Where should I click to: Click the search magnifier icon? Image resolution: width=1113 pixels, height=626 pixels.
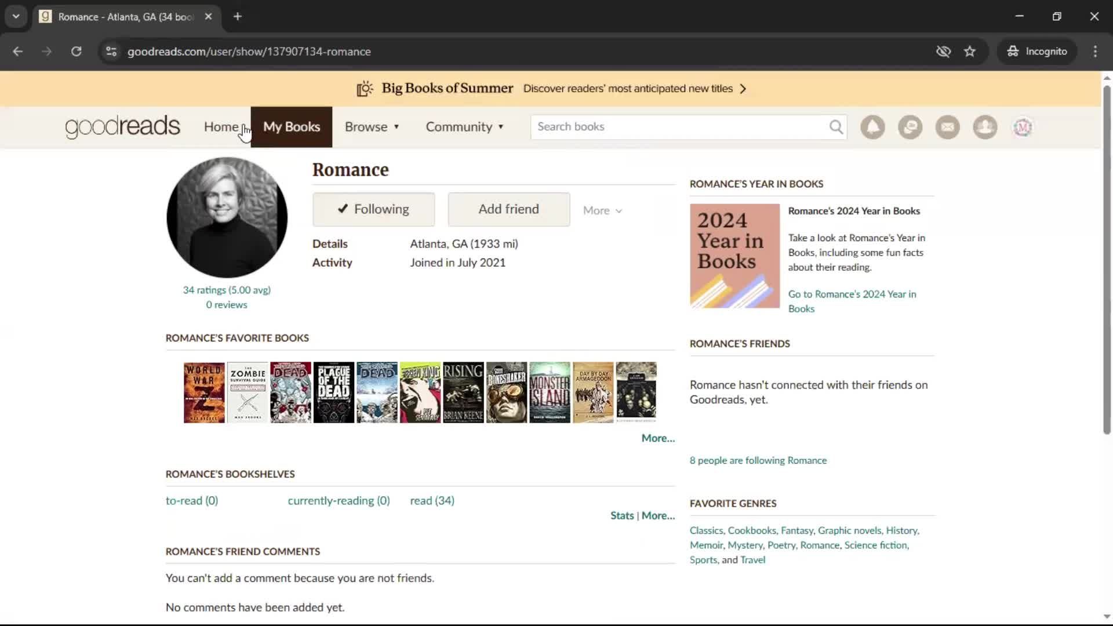(836, 127)
